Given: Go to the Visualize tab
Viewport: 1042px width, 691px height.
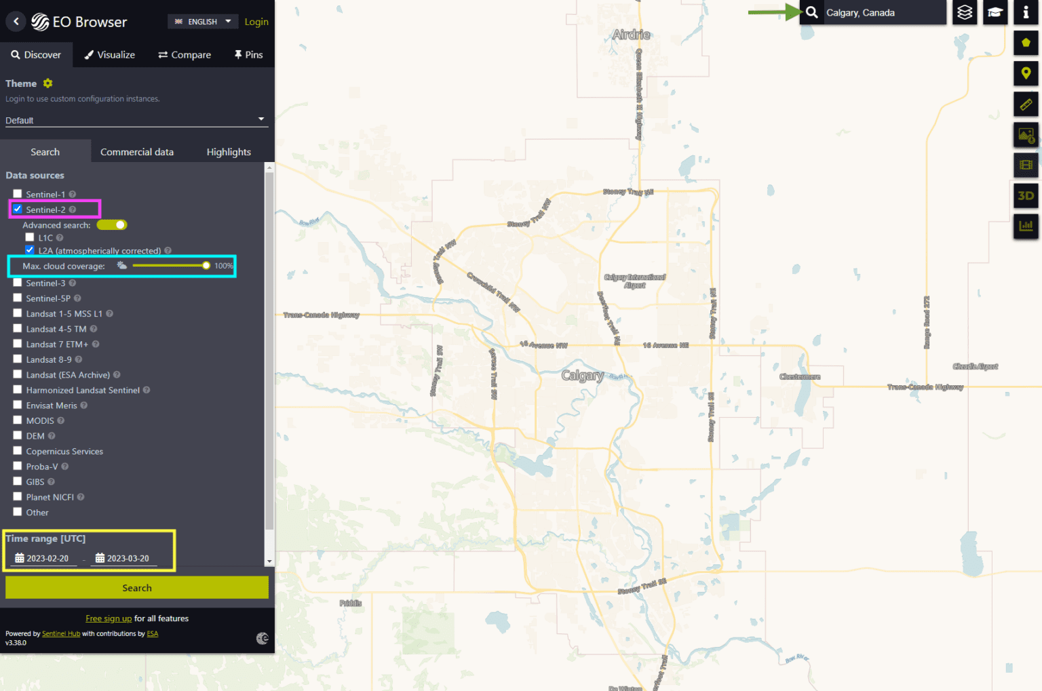Looking at the screenshot, I should coord(109,54).
